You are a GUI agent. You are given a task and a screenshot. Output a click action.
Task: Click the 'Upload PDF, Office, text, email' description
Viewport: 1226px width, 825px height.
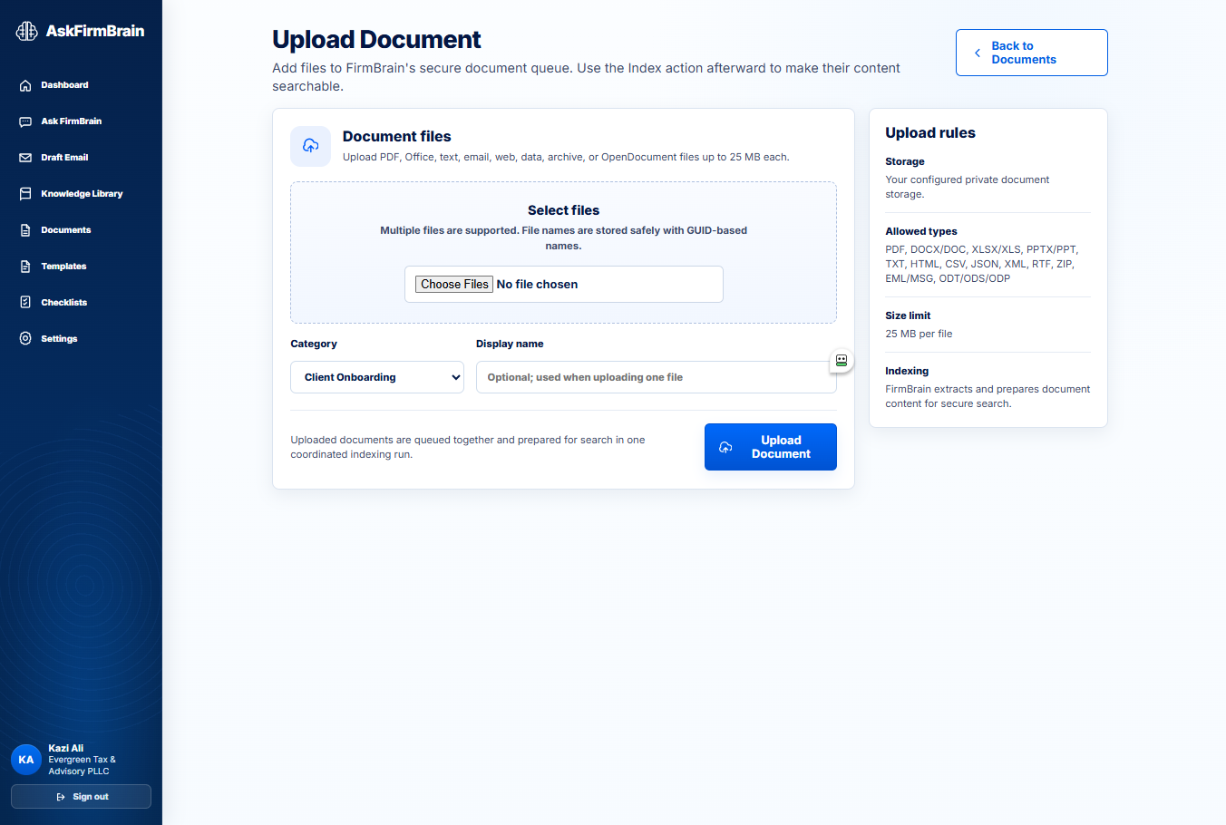click(566, 157)
